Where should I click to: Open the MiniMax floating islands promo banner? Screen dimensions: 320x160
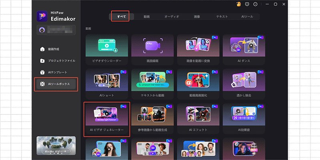pos(56,146)
